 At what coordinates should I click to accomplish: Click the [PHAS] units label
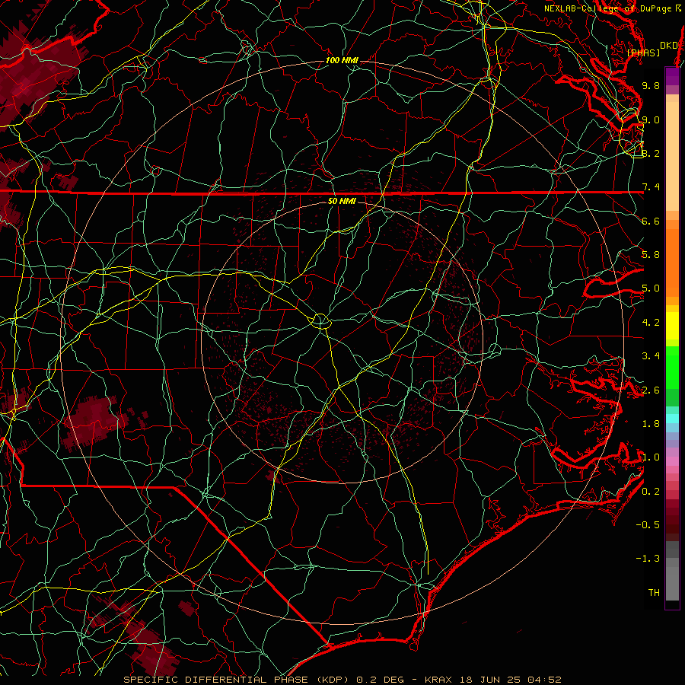[643, 53]
